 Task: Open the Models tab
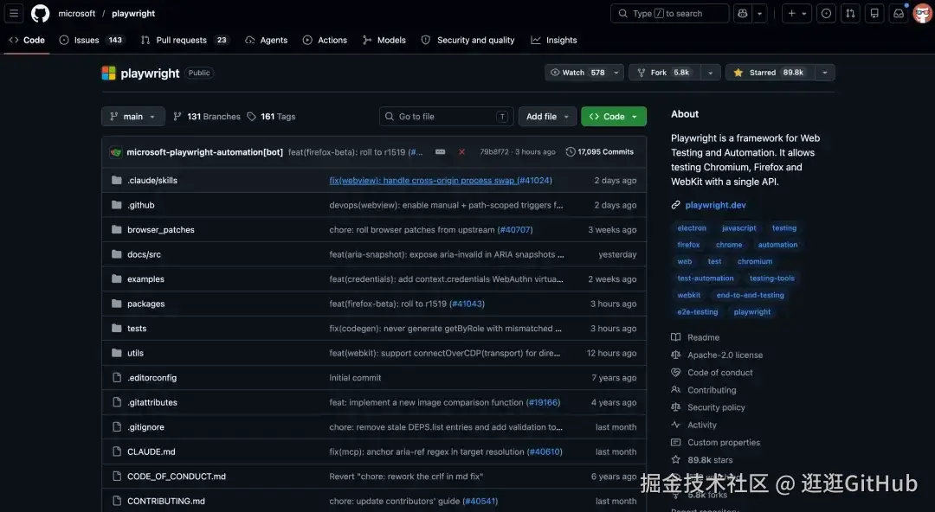(384, 40)
